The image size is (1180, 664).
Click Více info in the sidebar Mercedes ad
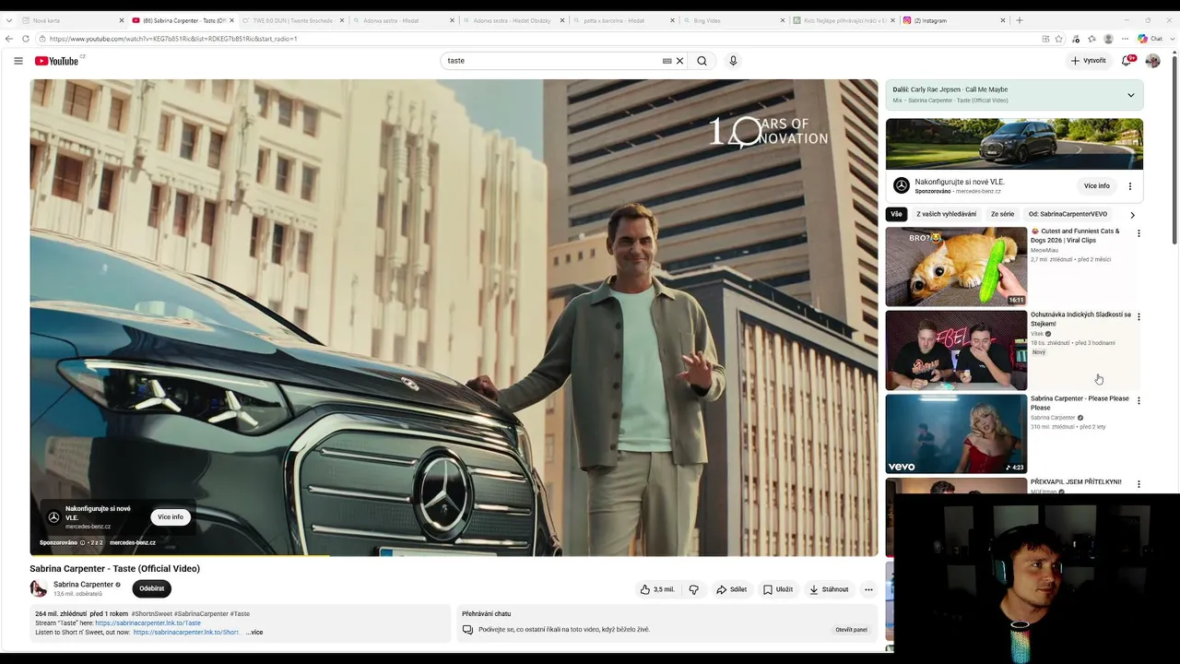[1097, 186]
